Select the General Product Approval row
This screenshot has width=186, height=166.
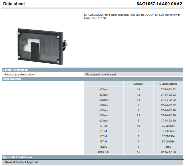[x=22, y=162]
